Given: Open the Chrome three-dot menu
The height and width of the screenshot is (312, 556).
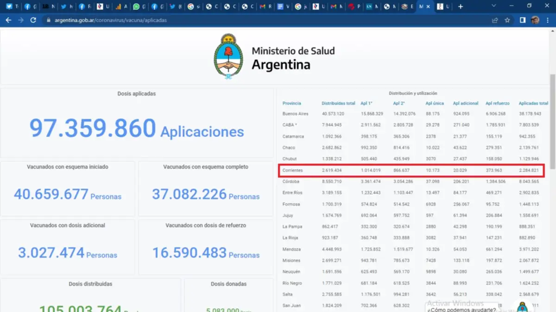Looking at the screenshot, I should tap(548, 20).
